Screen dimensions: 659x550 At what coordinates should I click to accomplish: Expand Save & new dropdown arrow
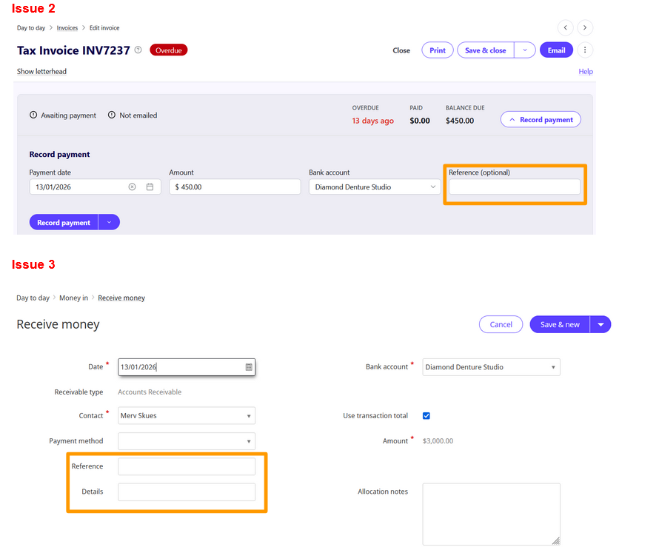(x=601, y=324)
